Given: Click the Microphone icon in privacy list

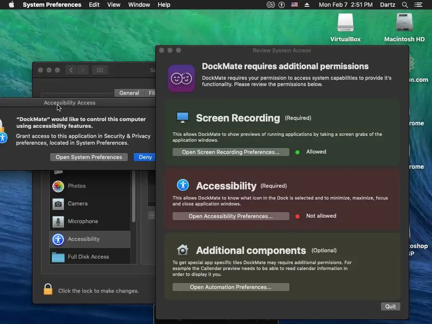Looking at the screenshot, I should click(x=58, y=221).
